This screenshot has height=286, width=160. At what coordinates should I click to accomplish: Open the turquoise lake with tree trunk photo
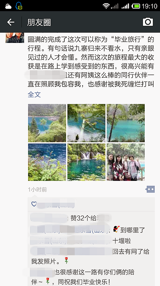click(126, 123)
